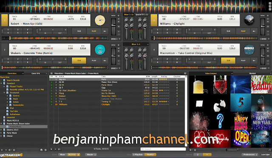Click the SYNC button on deck 2
Screen dimensions: 272x158
tap(263, 39)
